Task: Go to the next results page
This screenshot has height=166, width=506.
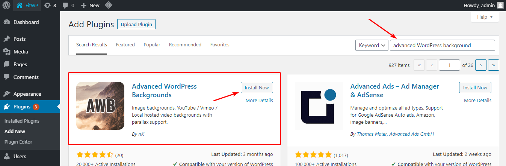Action: 481,65
